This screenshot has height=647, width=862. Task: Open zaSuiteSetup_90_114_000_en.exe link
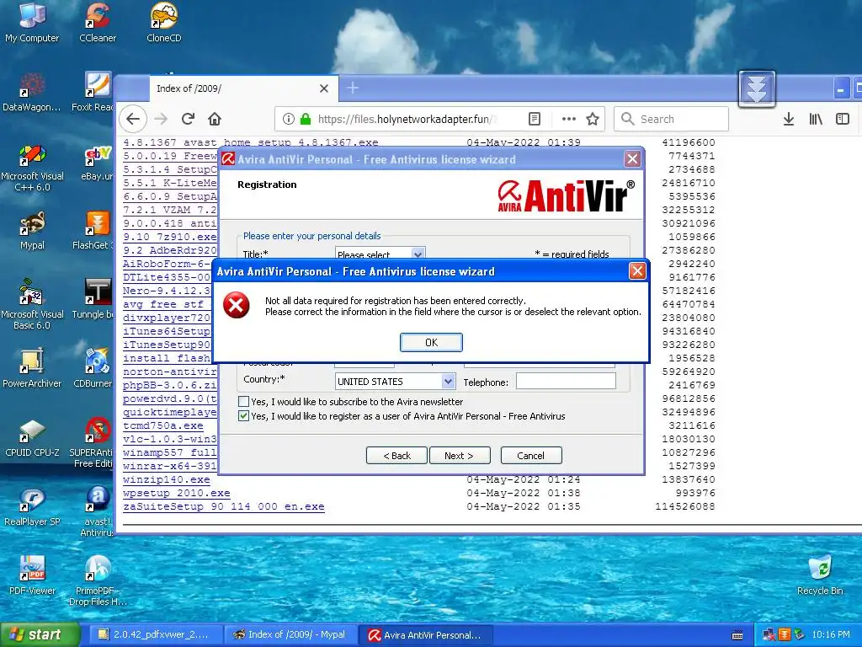click(224, 506)
